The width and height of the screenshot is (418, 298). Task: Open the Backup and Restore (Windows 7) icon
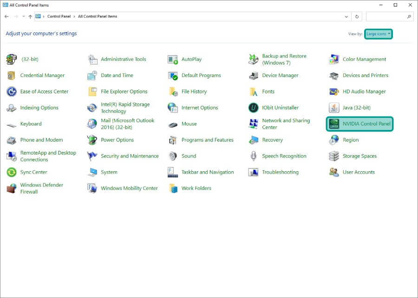[253, 59]
